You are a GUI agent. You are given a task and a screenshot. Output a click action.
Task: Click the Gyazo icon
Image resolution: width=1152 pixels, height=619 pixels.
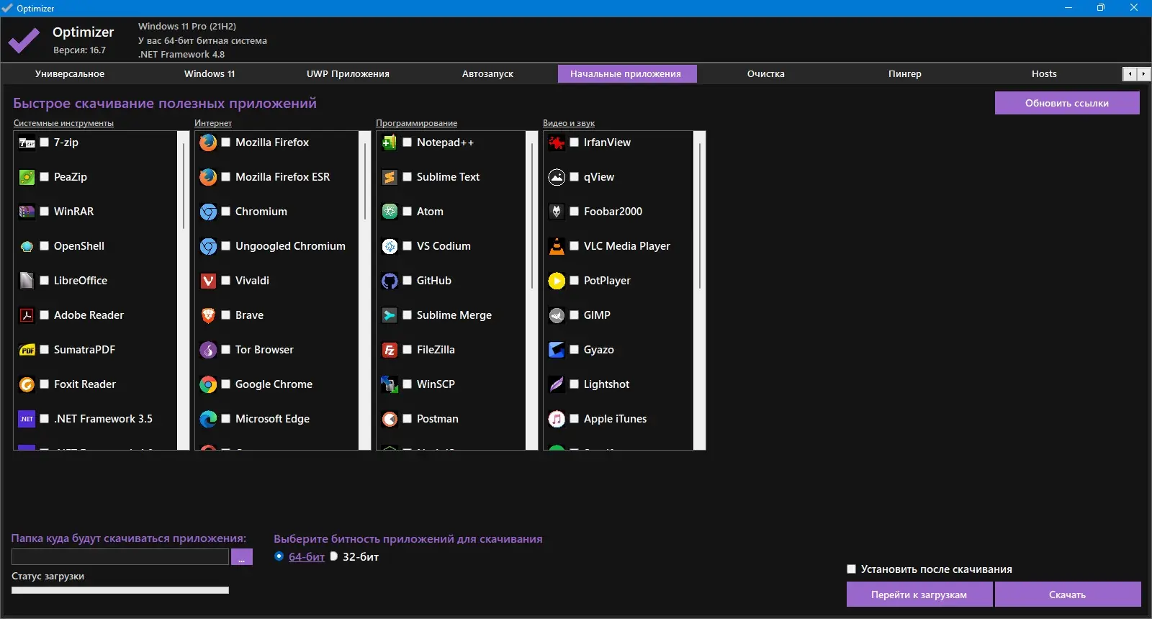[557, 350]
